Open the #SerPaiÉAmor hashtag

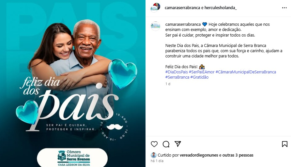(202, 72)
